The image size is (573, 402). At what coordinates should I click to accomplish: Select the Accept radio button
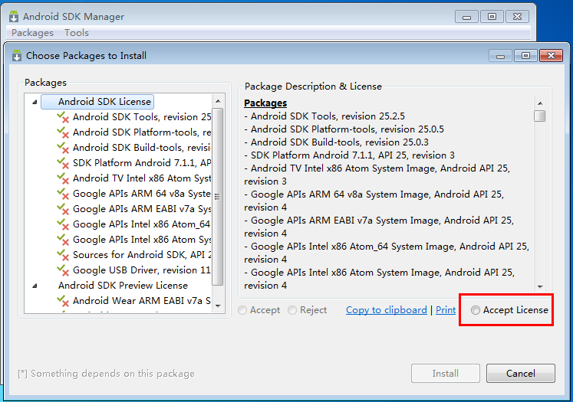click(x=243, y=310)
